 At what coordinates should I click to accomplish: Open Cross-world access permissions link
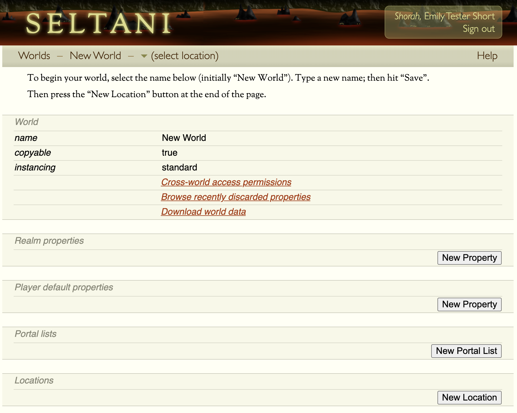click(226, 182)
